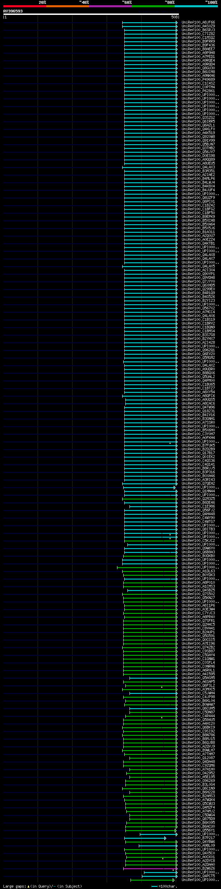Select the UniRef100_C4R444 label
This screenshot has width=221, height=889.
(x=198, y=716)
